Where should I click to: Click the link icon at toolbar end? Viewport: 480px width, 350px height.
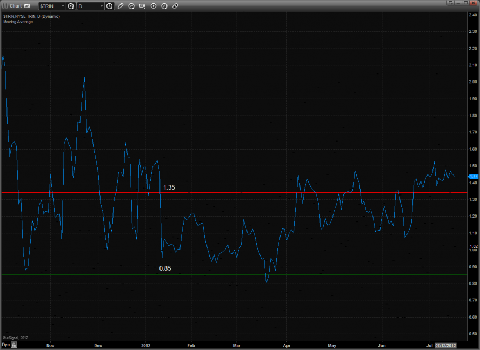click(175, 6)
